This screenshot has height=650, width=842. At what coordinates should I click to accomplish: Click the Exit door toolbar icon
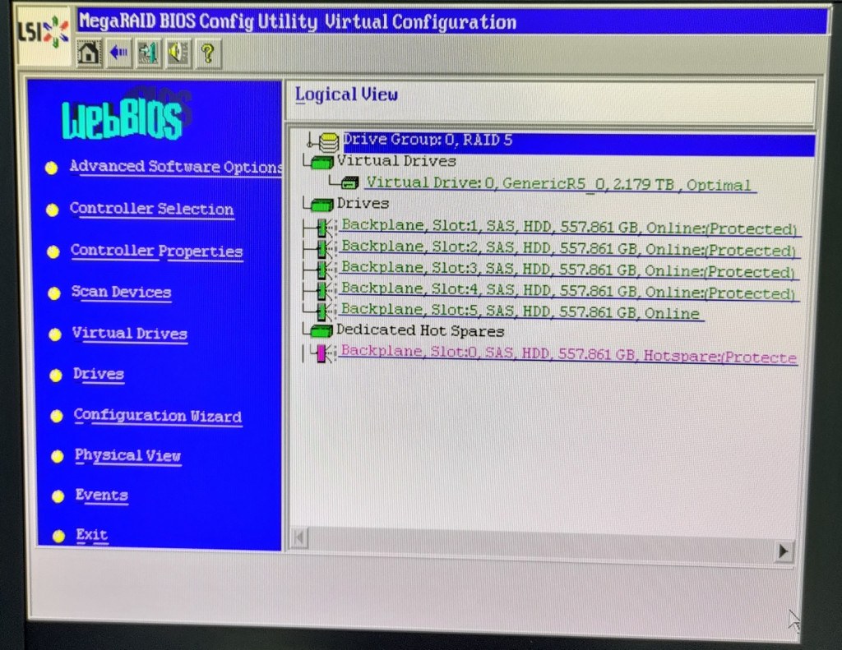[149, 53]
